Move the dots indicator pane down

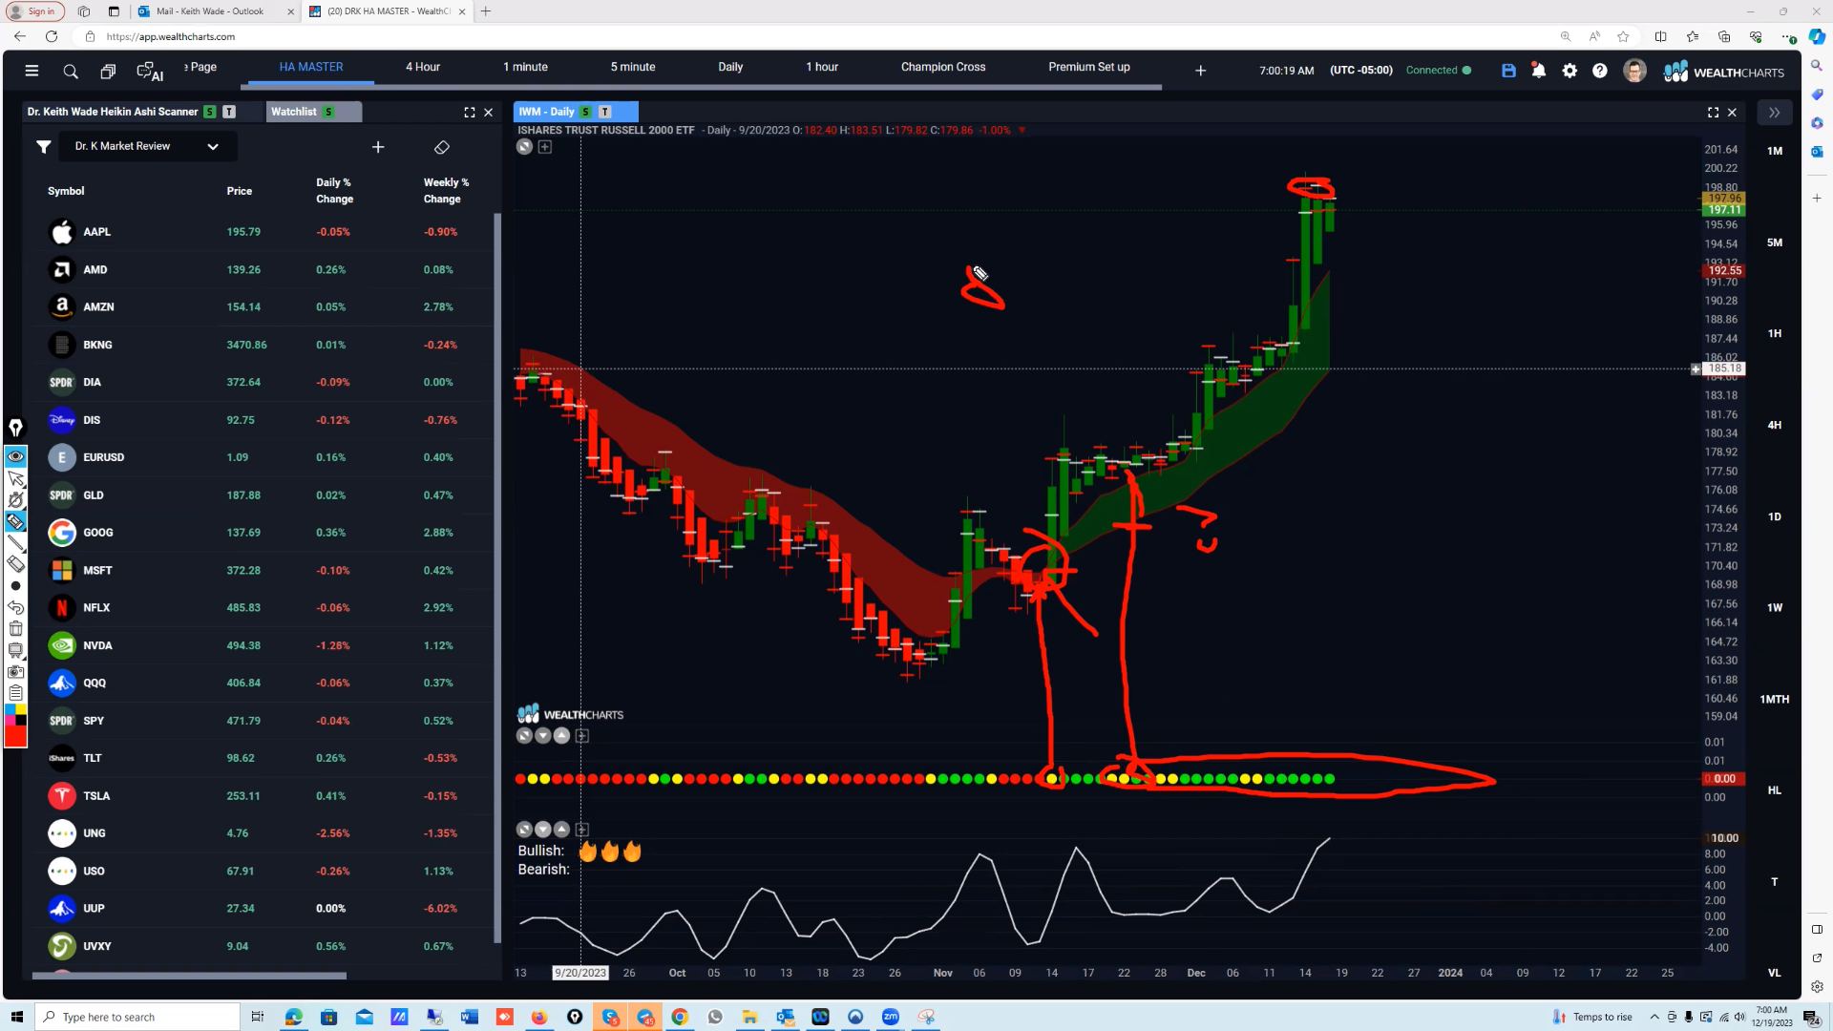[x=543, y=736]
